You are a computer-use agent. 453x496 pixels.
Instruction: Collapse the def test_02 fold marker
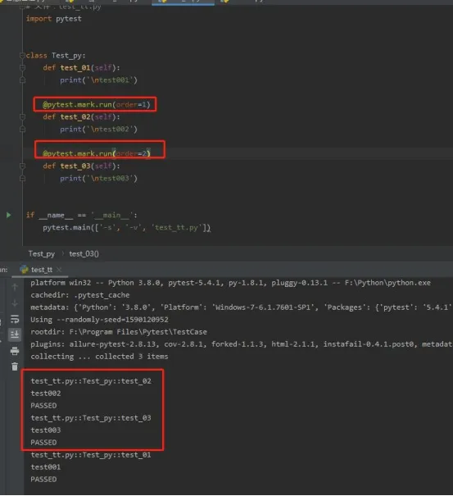[x=22, y=117]
